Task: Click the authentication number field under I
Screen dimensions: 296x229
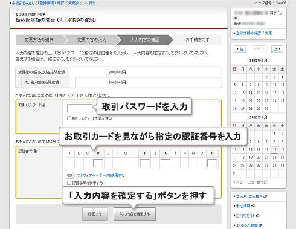Action: pos(145,163)
